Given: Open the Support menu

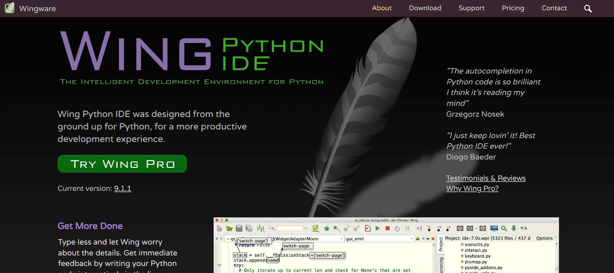Looking at the screenshot, I should [x=471, y=8].
